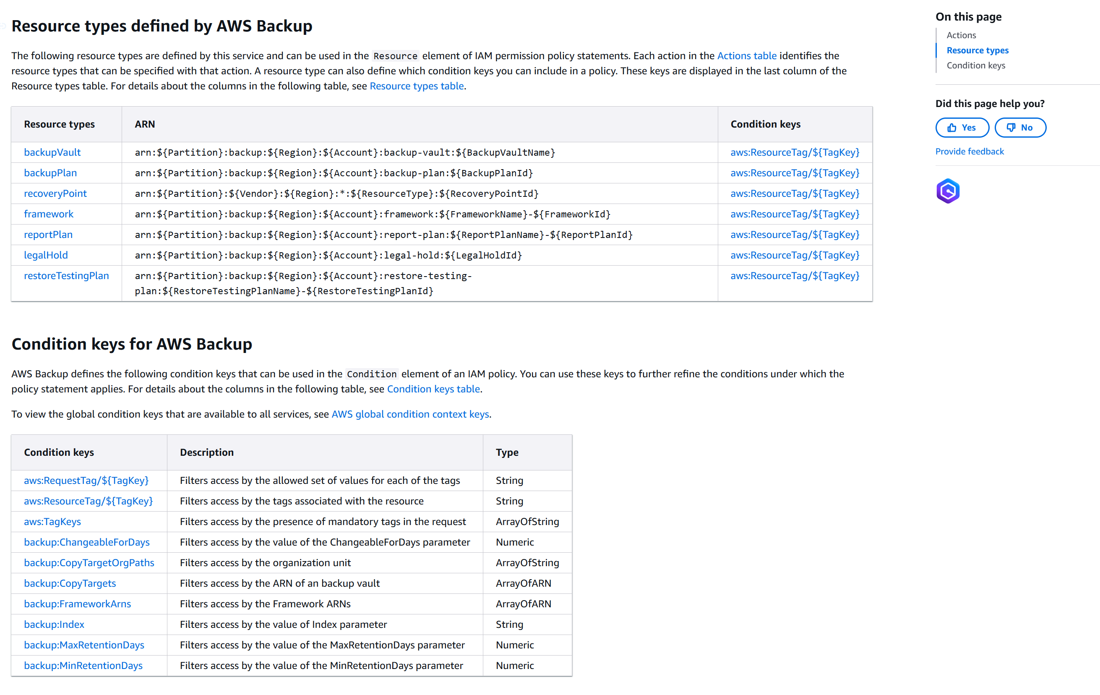Click ResourceTag condition key in framework row
Viewport: 1100px width, 695px height.
(x=795, y=214)
